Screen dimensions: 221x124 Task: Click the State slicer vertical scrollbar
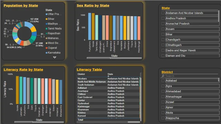point(219,15)
